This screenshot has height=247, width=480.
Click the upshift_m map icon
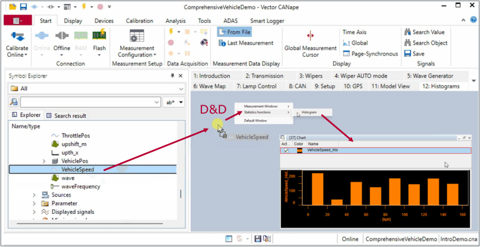coord(55,144)
